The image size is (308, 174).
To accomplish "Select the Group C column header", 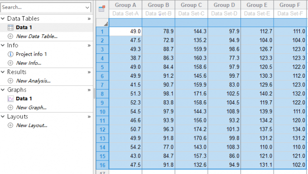I will pyautogui.click(x=191, y=5).
